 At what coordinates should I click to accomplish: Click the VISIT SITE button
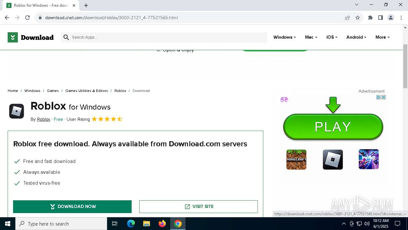click(199, 207)
